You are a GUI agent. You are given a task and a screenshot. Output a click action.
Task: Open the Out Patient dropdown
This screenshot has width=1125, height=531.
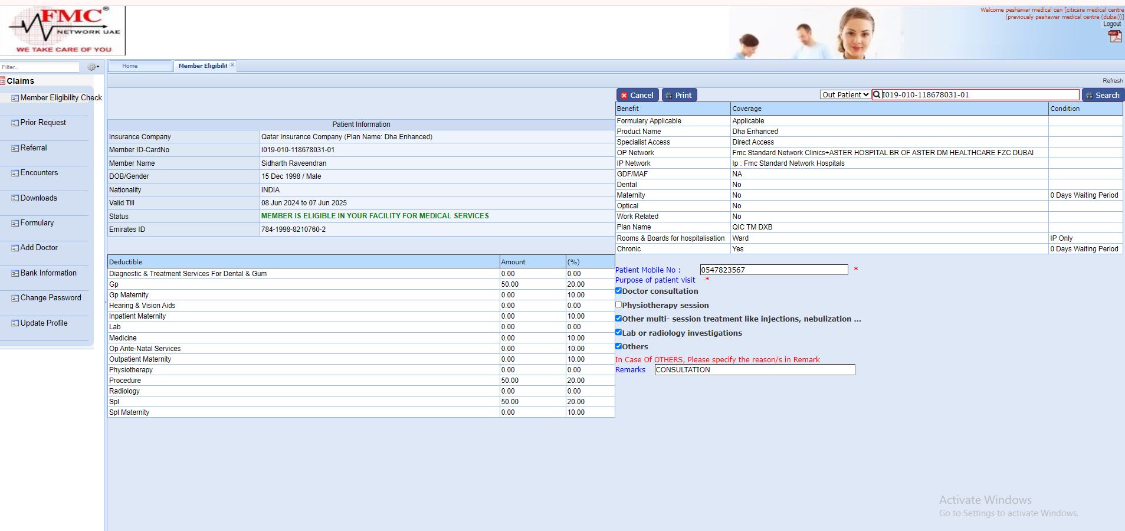[845, 95]
